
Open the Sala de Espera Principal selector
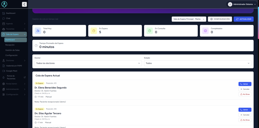(x=189, y=19)
